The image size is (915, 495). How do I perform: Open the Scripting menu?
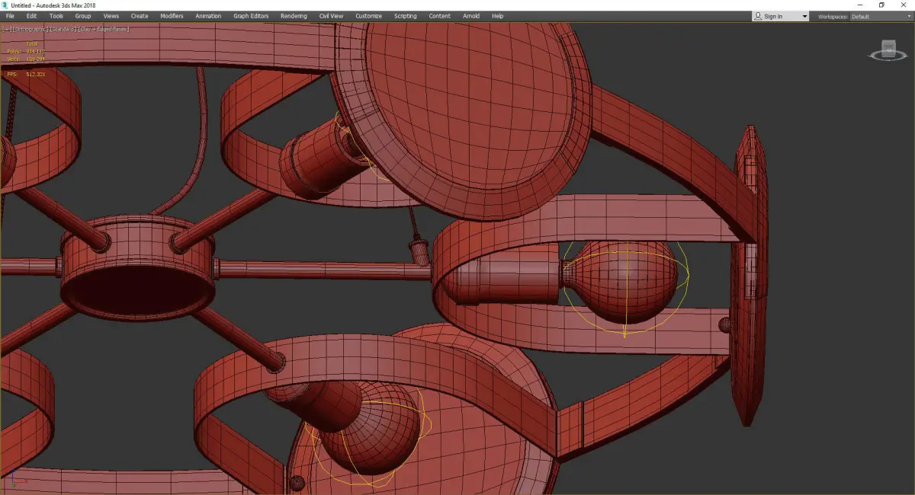405,16
